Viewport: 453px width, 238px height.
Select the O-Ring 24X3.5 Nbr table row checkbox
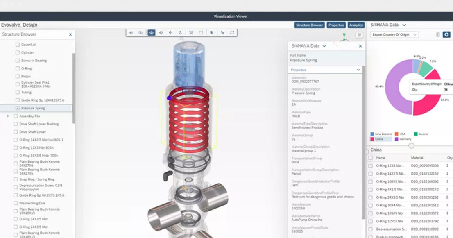point(370,197)
